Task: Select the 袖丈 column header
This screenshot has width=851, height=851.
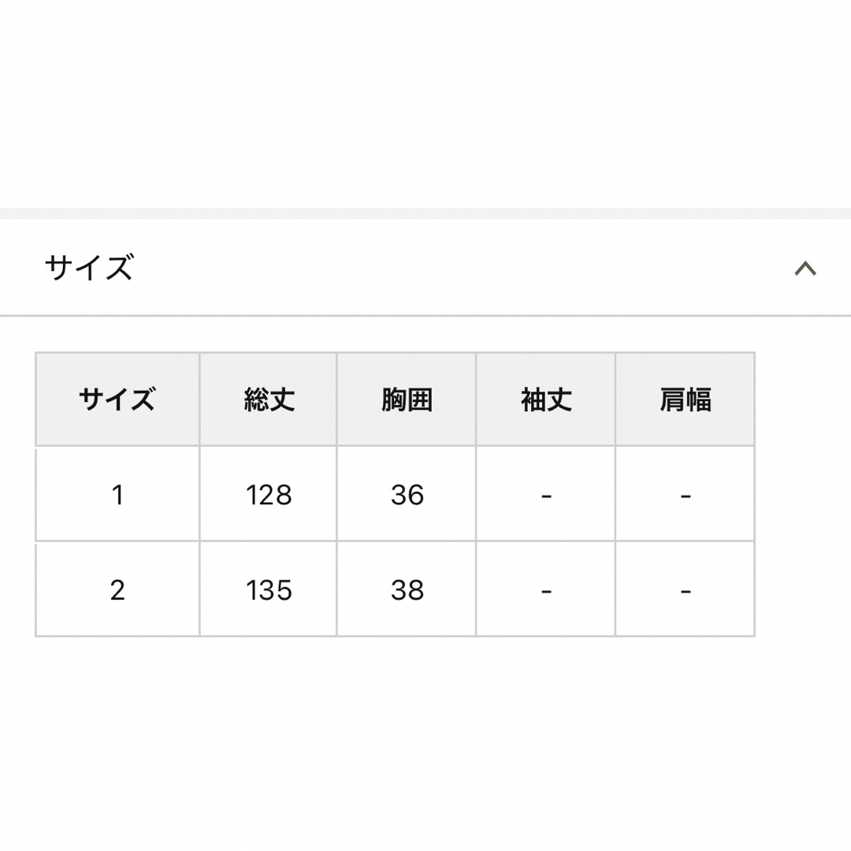Action: pos(546,399)
